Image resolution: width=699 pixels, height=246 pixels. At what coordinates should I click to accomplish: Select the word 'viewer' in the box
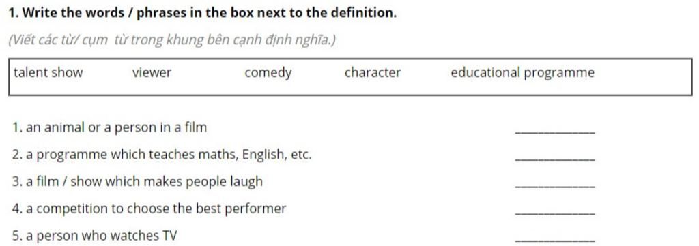tap(152, 72)
